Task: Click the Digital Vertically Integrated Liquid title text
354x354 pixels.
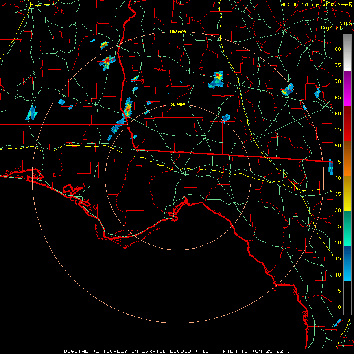Action: pyautogui.click(x=138, y=351)
